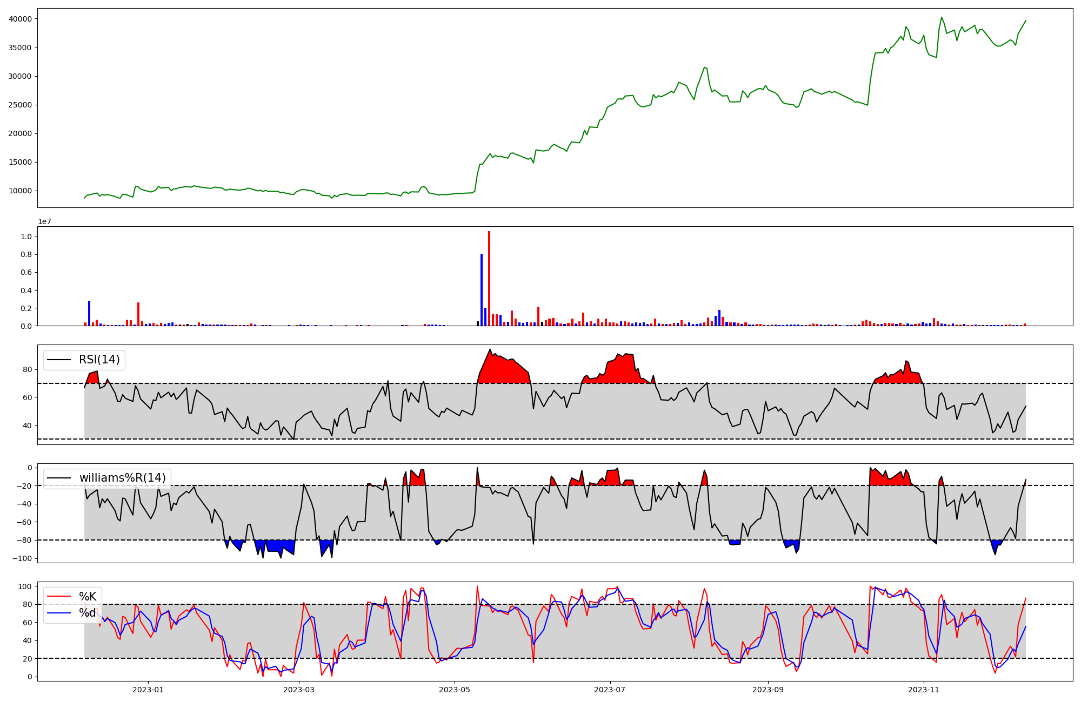Viewport: 1081px width, 702px height.
Task: Select the %d legend entry text
Action: [x=88, y=612]
